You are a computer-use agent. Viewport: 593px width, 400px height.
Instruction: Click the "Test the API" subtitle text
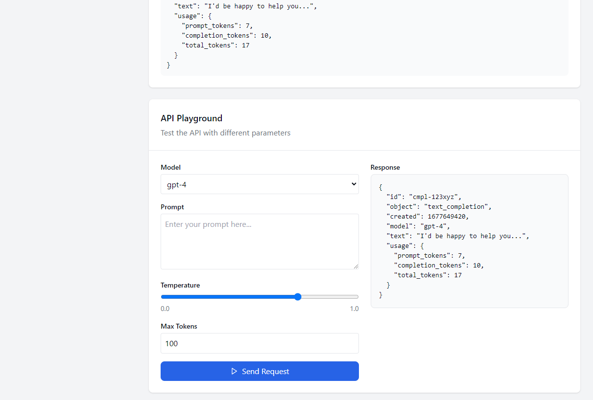coord(225,133)
